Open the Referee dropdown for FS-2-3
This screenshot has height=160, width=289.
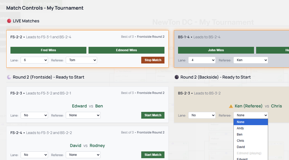tap(83, 115)
